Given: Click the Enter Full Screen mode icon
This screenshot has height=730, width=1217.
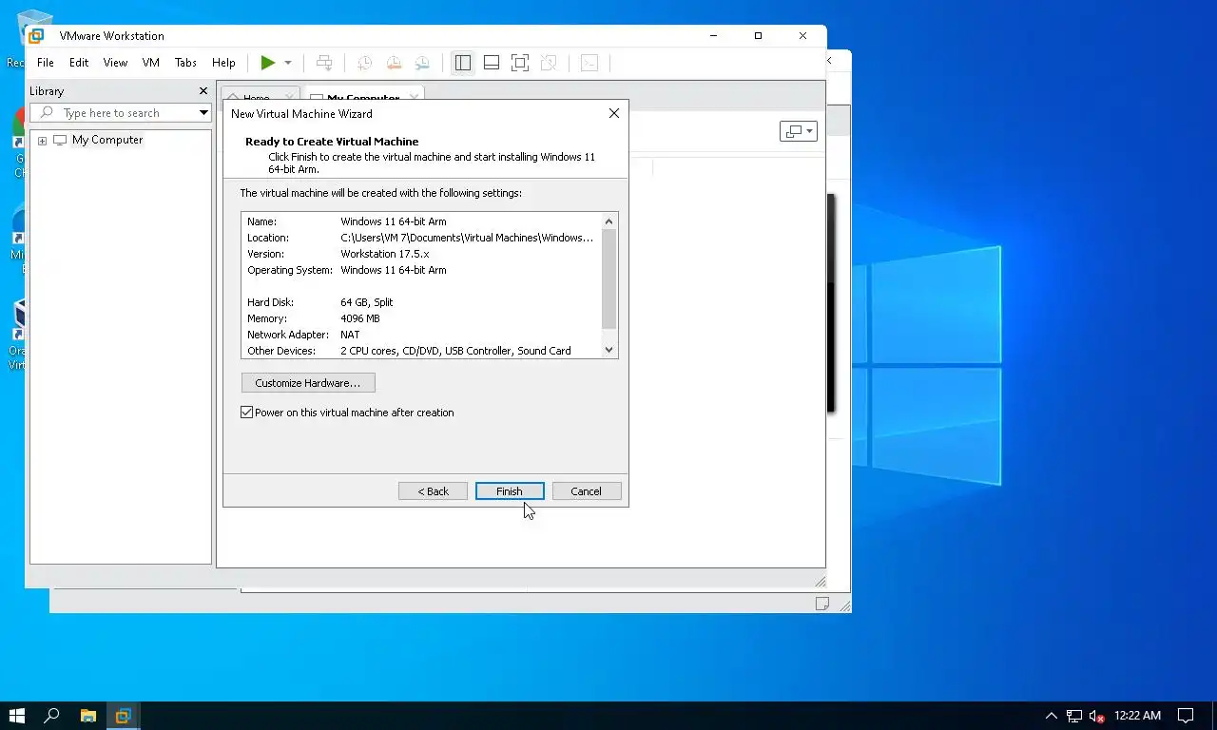Looking at the screenshot, I should click(520, 63).
